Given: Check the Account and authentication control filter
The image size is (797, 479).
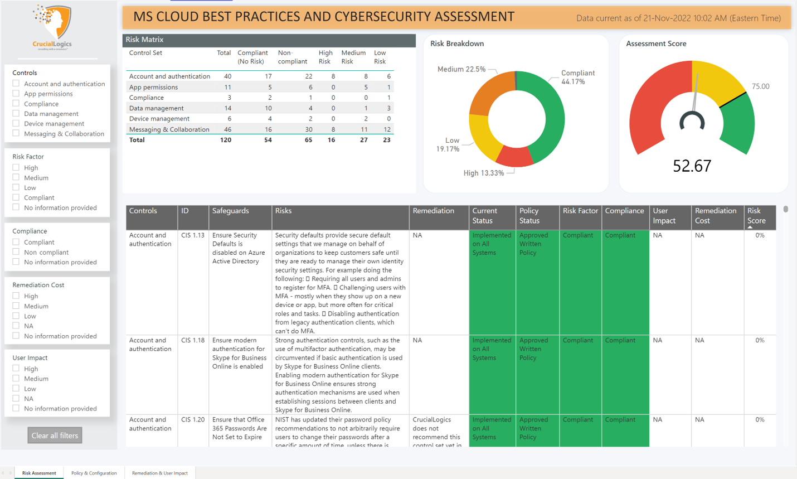Looking at the screenshot, I should [17, 84].
